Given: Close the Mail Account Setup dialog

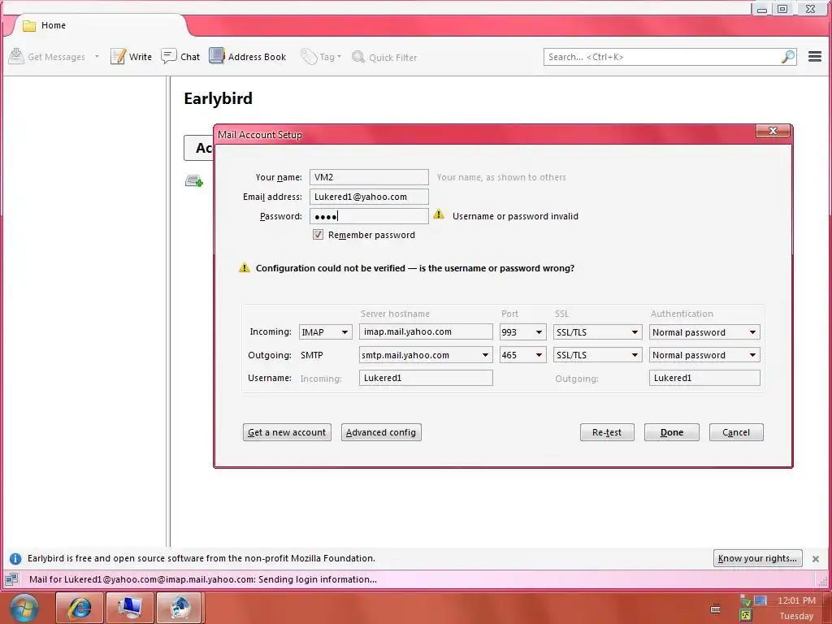Looking at the screenshot, I should (x=773, y=131).
